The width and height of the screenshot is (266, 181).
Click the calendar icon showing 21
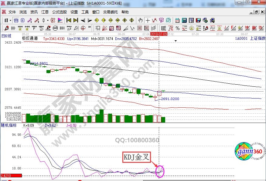tap(177, 20)
